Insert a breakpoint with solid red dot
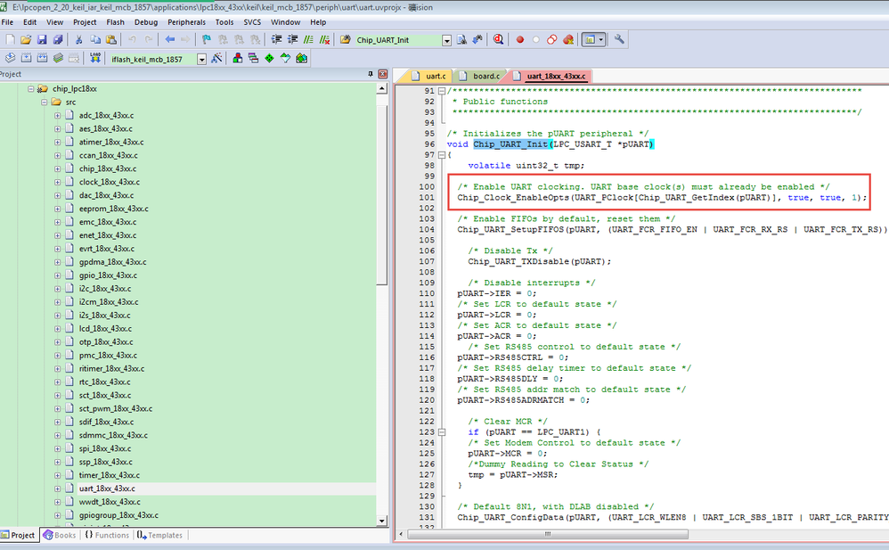Image resolution: width=889 pixels, height=550 pixels. point(520,40)
